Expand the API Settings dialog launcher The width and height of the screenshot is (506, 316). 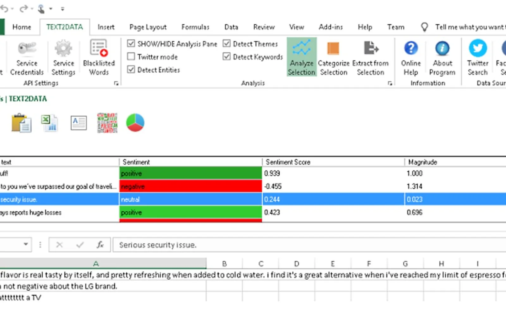(116, 83)
